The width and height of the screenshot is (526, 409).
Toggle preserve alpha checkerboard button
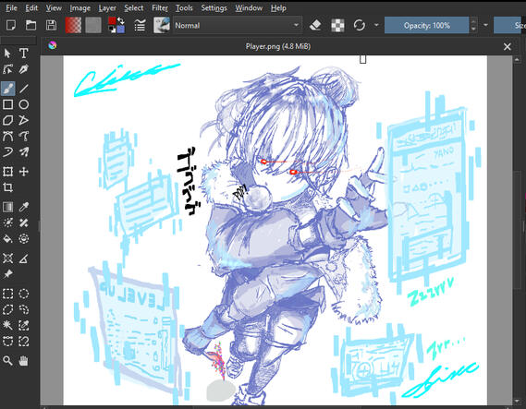point(337,26)
